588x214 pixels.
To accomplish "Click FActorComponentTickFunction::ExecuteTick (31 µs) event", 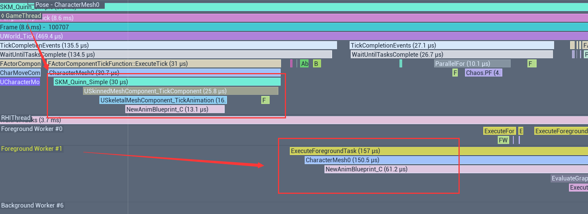I will coord(164,64).
